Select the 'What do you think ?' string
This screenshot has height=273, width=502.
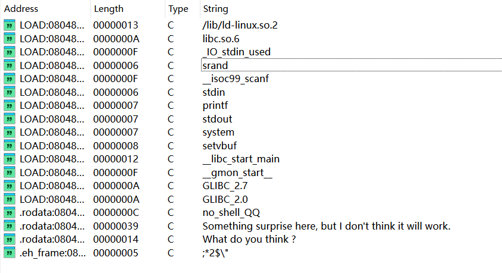pos(249,239)
